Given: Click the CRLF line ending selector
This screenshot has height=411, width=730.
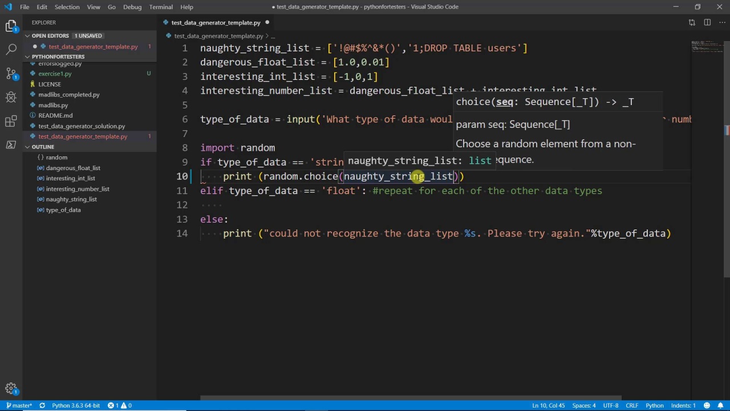Looking at the screenshot, I should 632,405.
